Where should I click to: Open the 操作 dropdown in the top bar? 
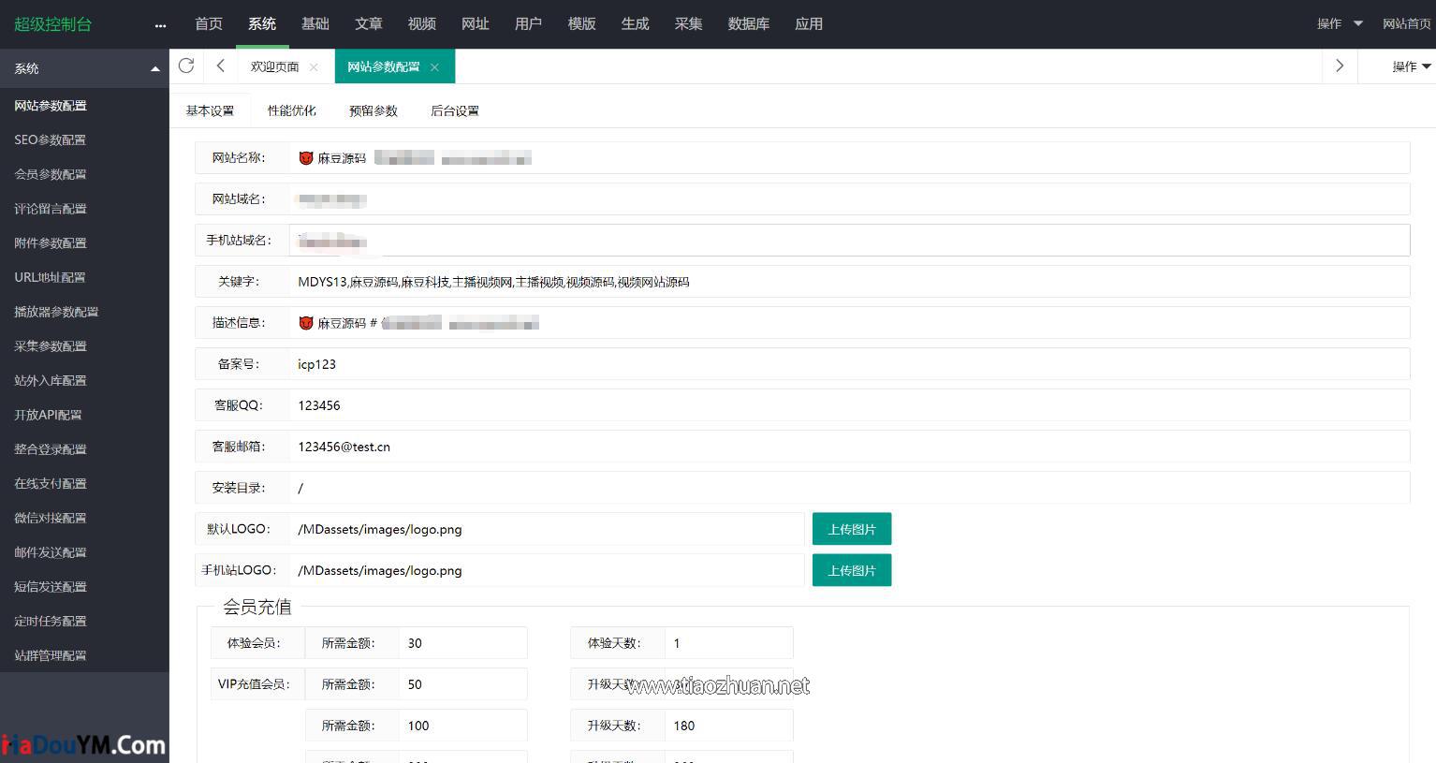tap(1340, 23)
